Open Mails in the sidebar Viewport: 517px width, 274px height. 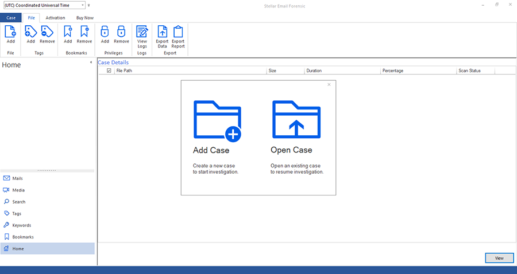pos(48,178)
